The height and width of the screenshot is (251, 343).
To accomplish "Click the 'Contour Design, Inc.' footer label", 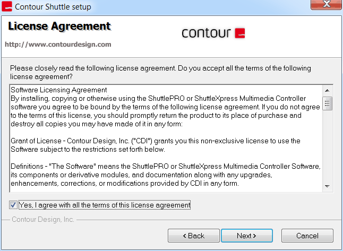I will click(43, 219).
